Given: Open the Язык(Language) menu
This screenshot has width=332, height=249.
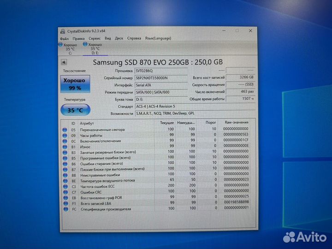Looking at the screenshot, I should pos(158,38).
